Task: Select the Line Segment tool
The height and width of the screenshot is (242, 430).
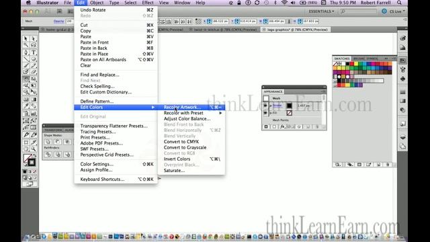Action: (x=26, y=58)
